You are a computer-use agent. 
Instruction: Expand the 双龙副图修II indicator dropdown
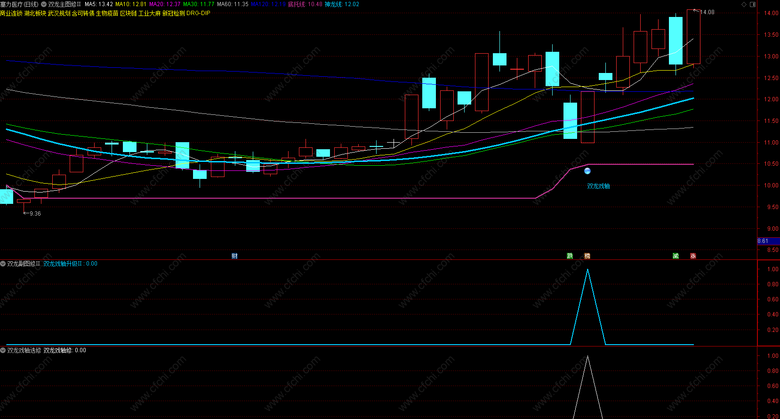pos(3,264)
